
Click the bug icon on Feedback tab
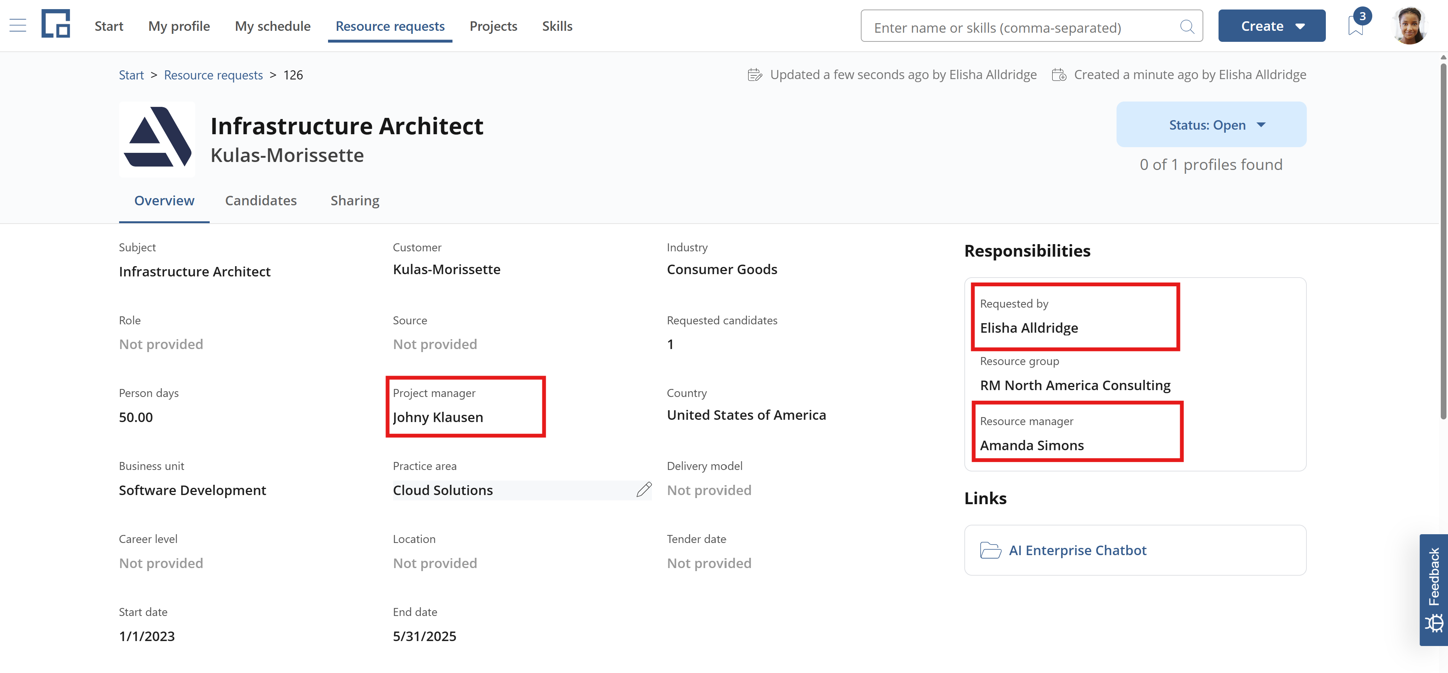1434,623
